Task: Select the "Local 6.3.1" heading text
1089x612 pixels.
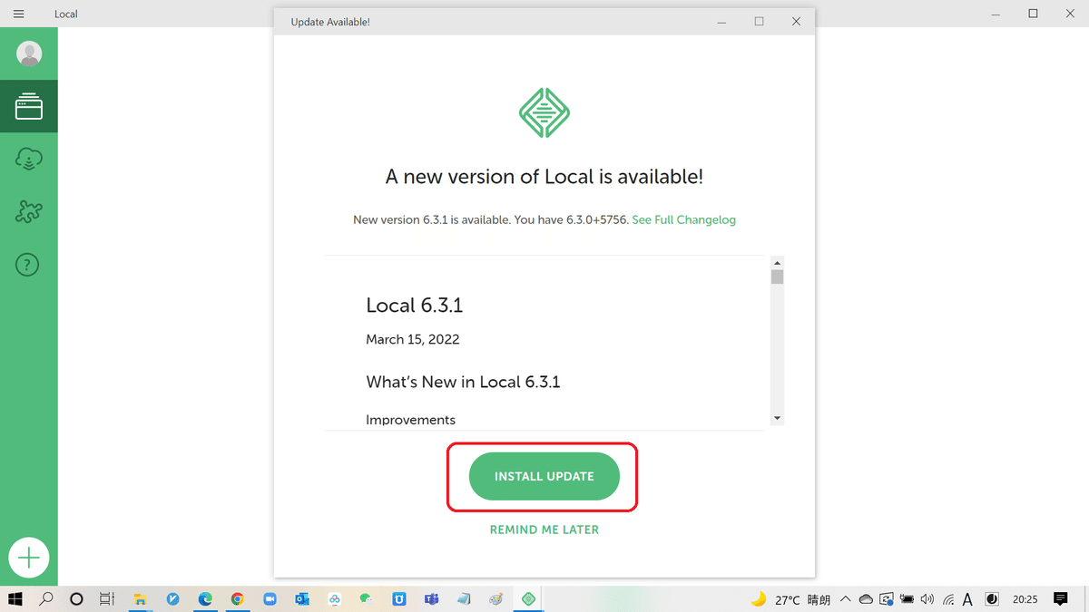Action: 415,306
